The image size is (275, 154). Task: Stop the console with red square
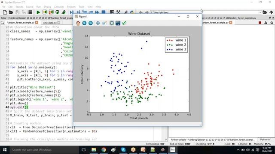click(x=260, y=23)
